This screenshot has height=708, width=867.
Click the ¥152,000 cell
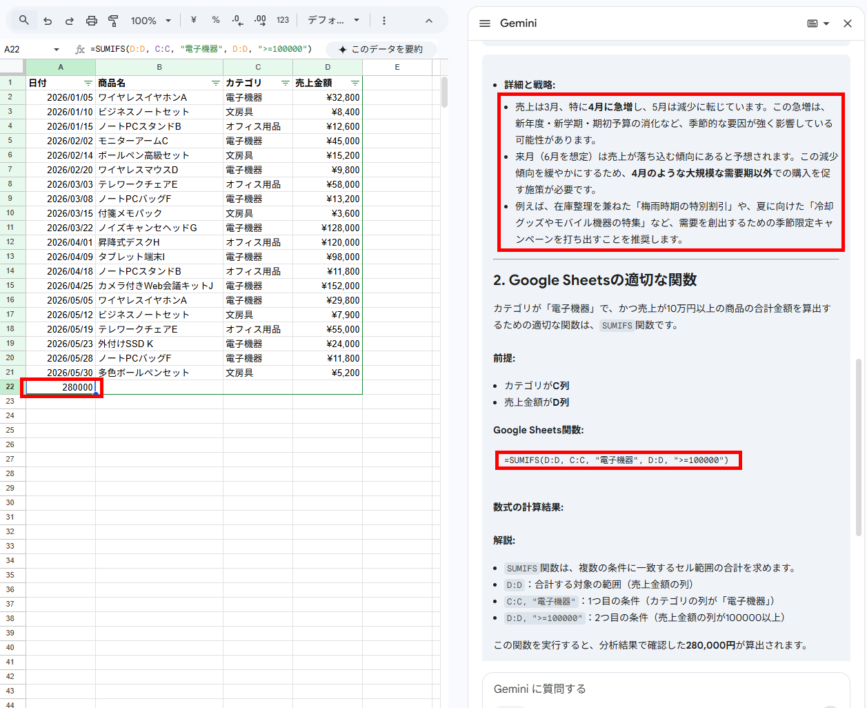click(x=328, y=286)
